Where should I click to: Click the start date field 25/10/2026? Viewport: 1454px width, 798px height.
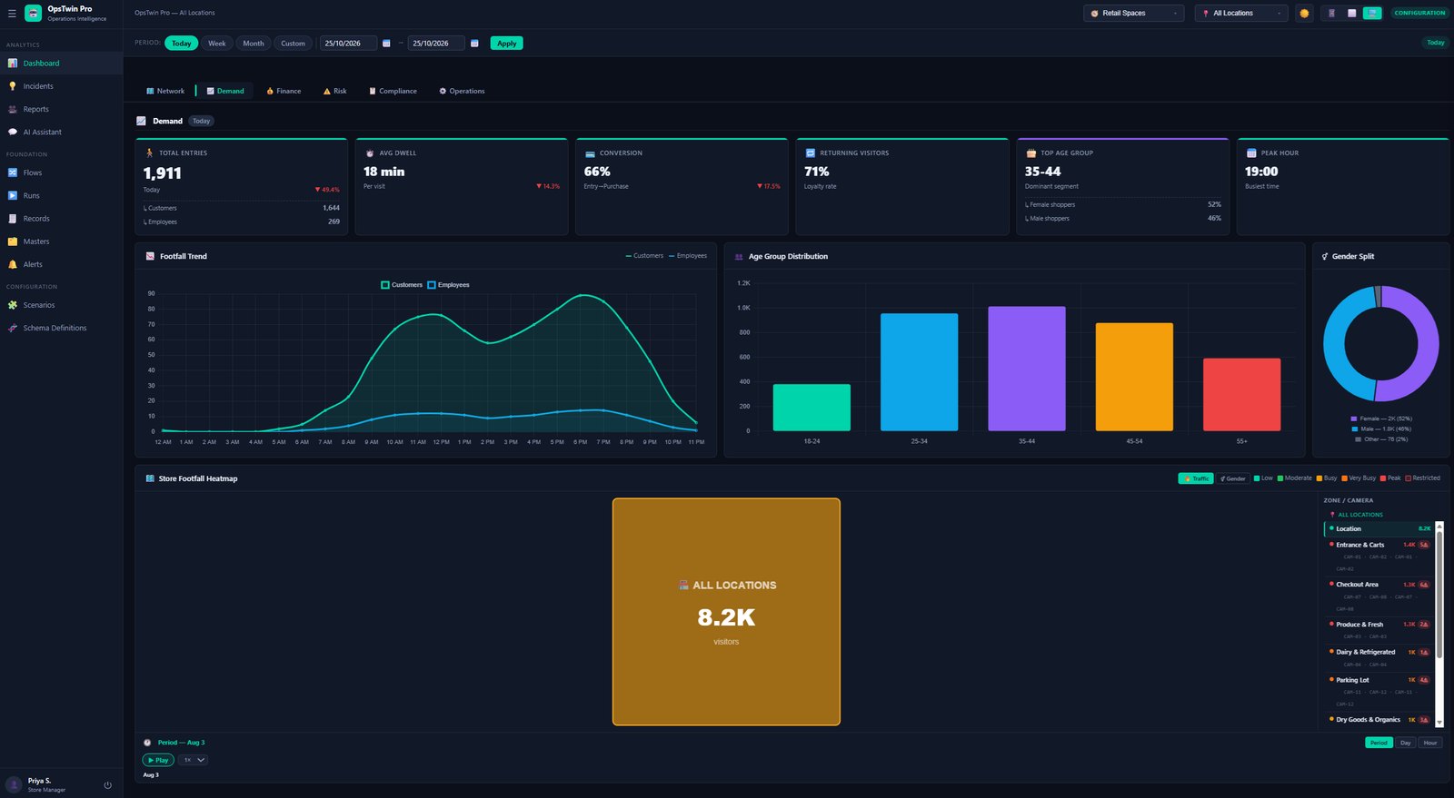[348, 44]
